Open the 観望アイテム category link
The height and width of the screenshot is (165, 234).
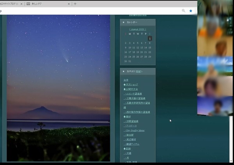(132, 144)
